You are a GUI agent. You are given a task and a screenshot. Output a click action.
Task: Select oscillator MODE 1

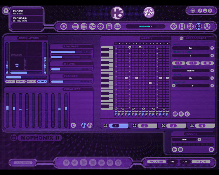click(10, 81)
